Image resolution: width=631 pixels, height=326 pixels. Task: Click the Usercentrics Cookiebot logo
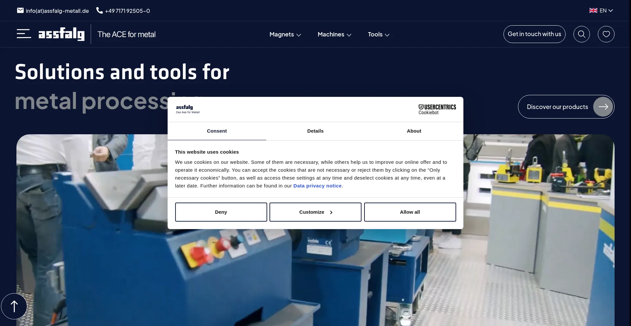point(437,109)
